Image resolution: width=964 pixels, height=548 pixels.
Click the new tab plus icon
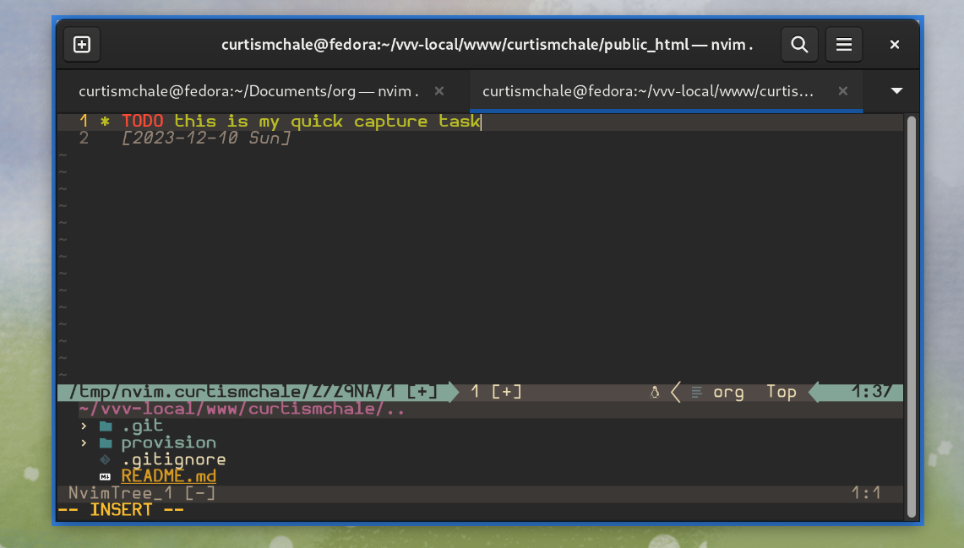coord(82,46)
